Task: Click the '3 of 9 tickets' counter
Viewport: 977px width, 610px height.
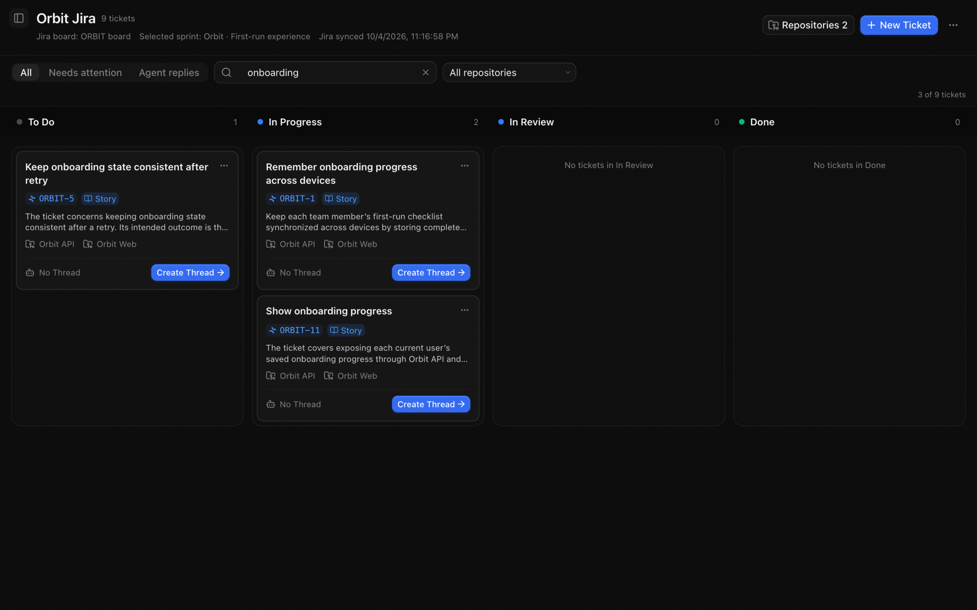Action: tap(941, 94)
